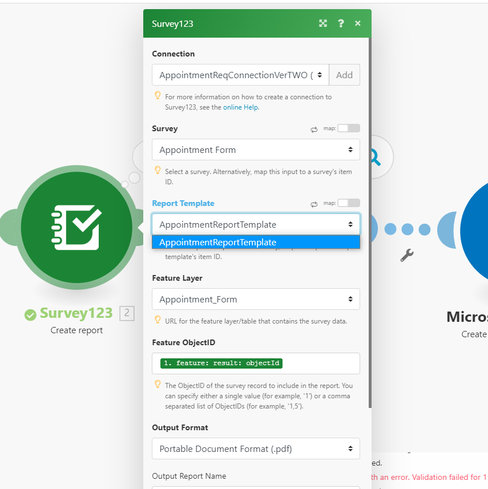Open the Survey dropdown showing Appointment Form
The image size is (488, 489).
(x=256, y=149)
